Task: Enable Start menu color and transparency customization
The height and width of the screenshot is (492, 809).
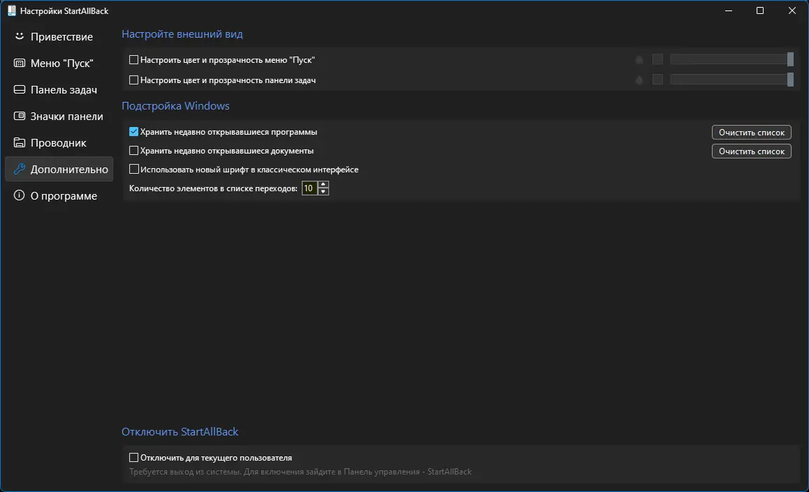Action: click(x=134, y=60)
